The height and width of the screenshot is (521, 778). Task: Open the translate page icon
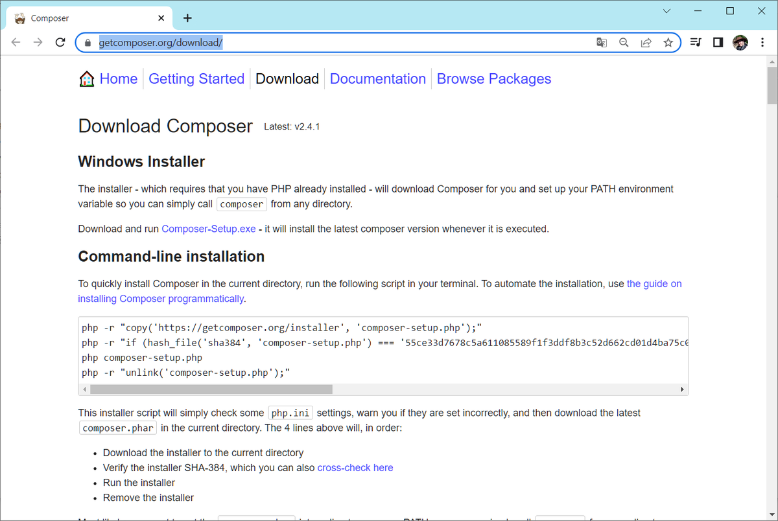tap(602, 43)
